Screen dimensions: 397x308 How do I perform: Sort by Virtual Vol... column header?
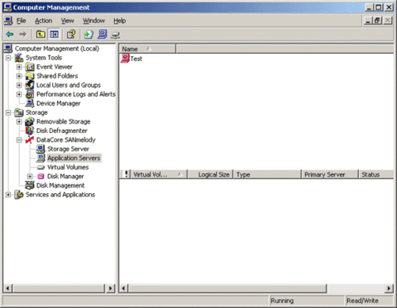click(159, 174)
